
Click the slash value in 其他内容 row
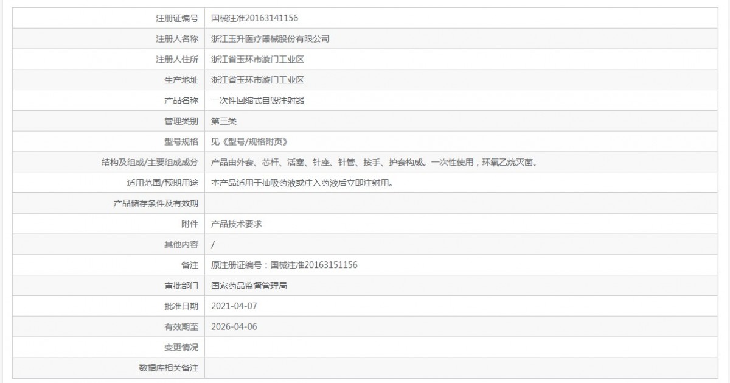pos(213,244)
